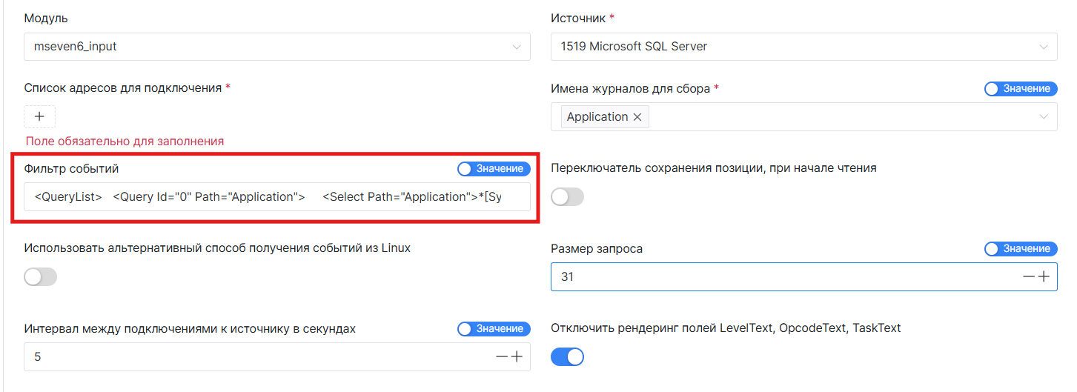Image resolution: width=1077 pixels, height=392 pixels.
Task: Click the request size field with 31
Action: 778,277
